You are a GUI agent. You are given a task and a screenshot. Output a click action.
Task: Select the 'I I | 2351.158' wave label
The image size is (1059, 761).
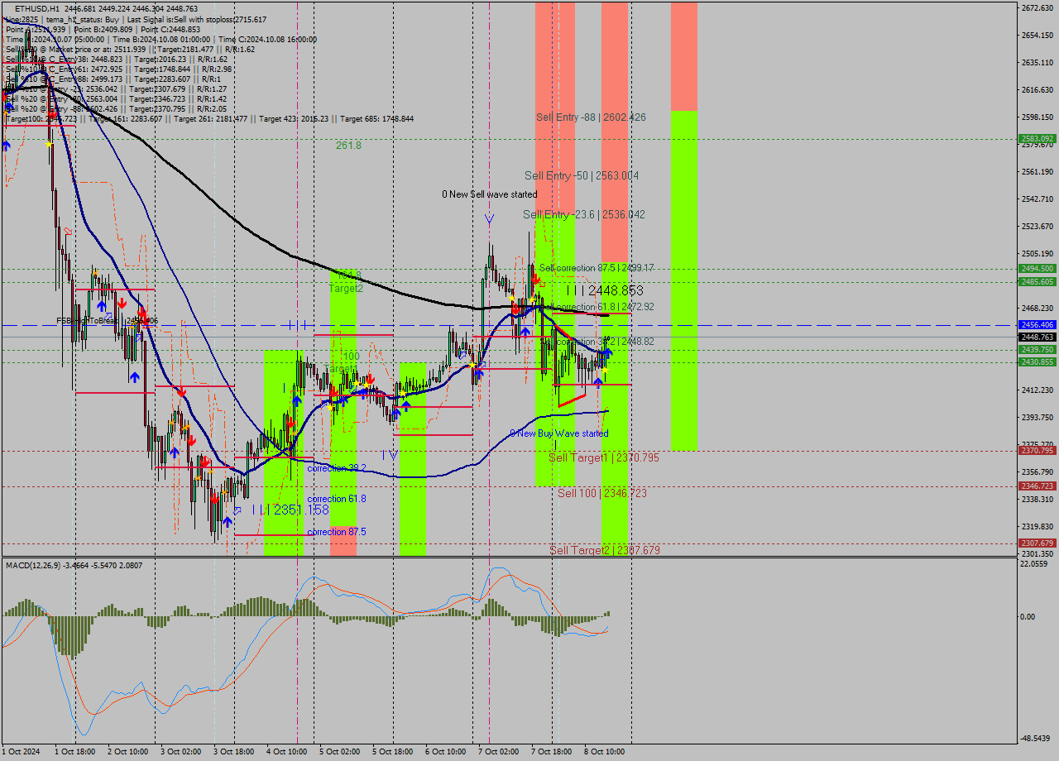(290, 510)
